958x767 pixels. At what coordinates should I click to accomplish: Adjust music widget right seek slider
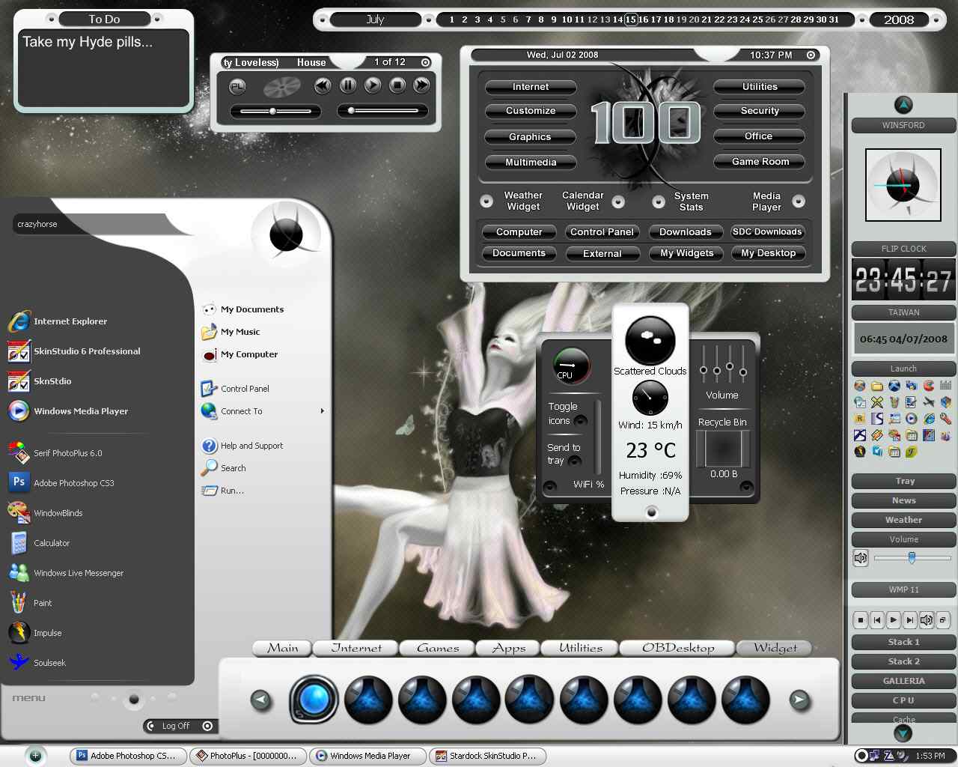point(382,111)
